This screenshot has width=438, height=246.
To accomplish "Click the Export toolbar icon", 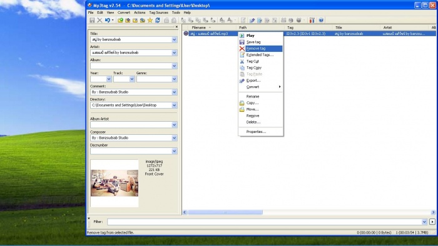I will click(x=252, y=20).
